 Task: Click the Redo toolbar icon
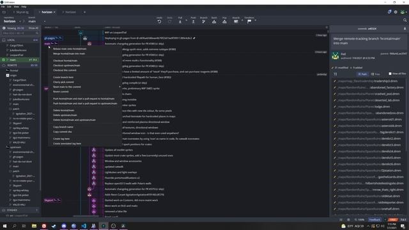[x=169, y=22]
